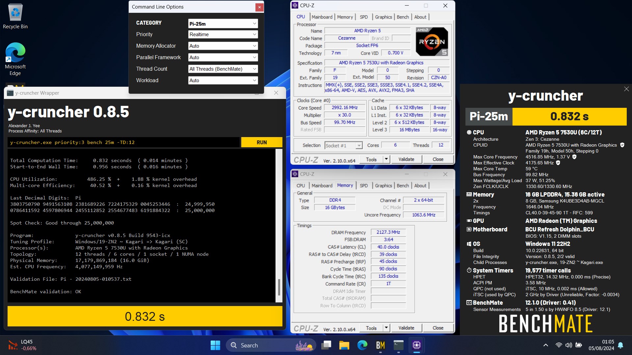632x355 pixels.
Task: Open the Thread Count dropdown
Action: [223, 69]
